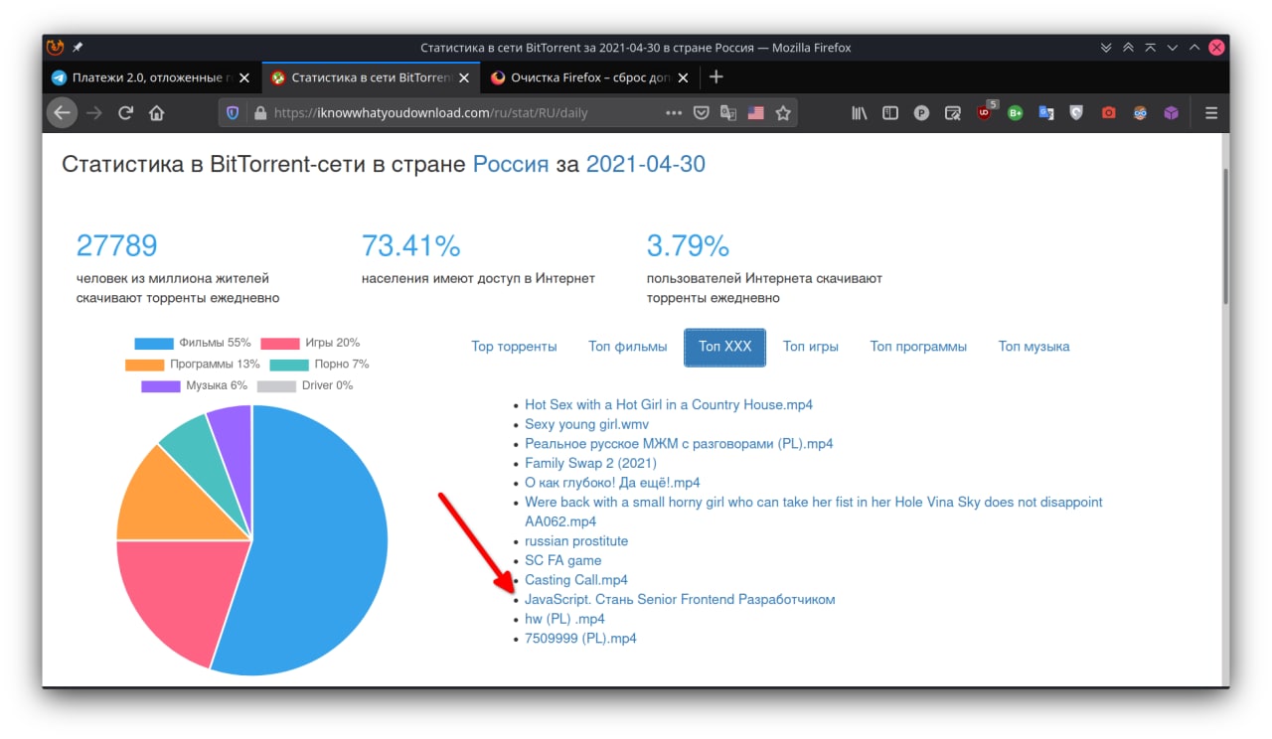
Task: Toggle the red Игры 20% legend swatch
Action: (x=280, y=343)
